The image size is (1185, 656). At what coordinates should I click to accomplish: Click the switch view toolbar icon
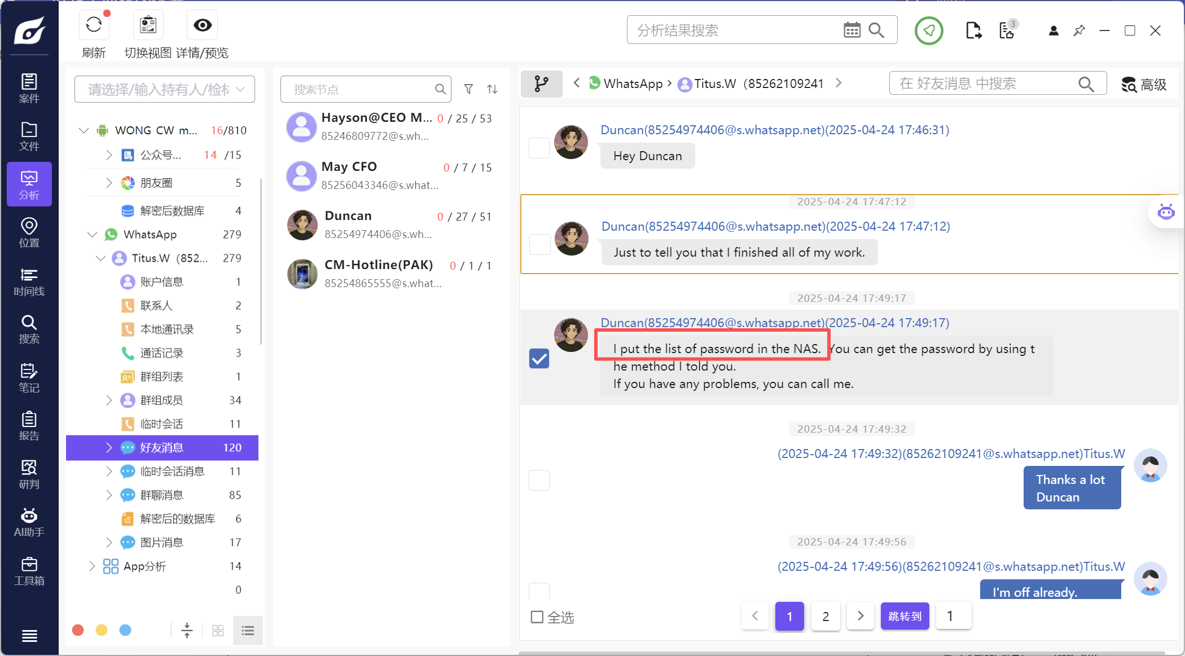pyautogui.click(x=148, y=25)
